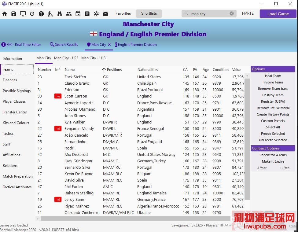Click Benjamin Mendy's injury badge
The width and height of the screenshot is (298, 232).
coord(58,129)
